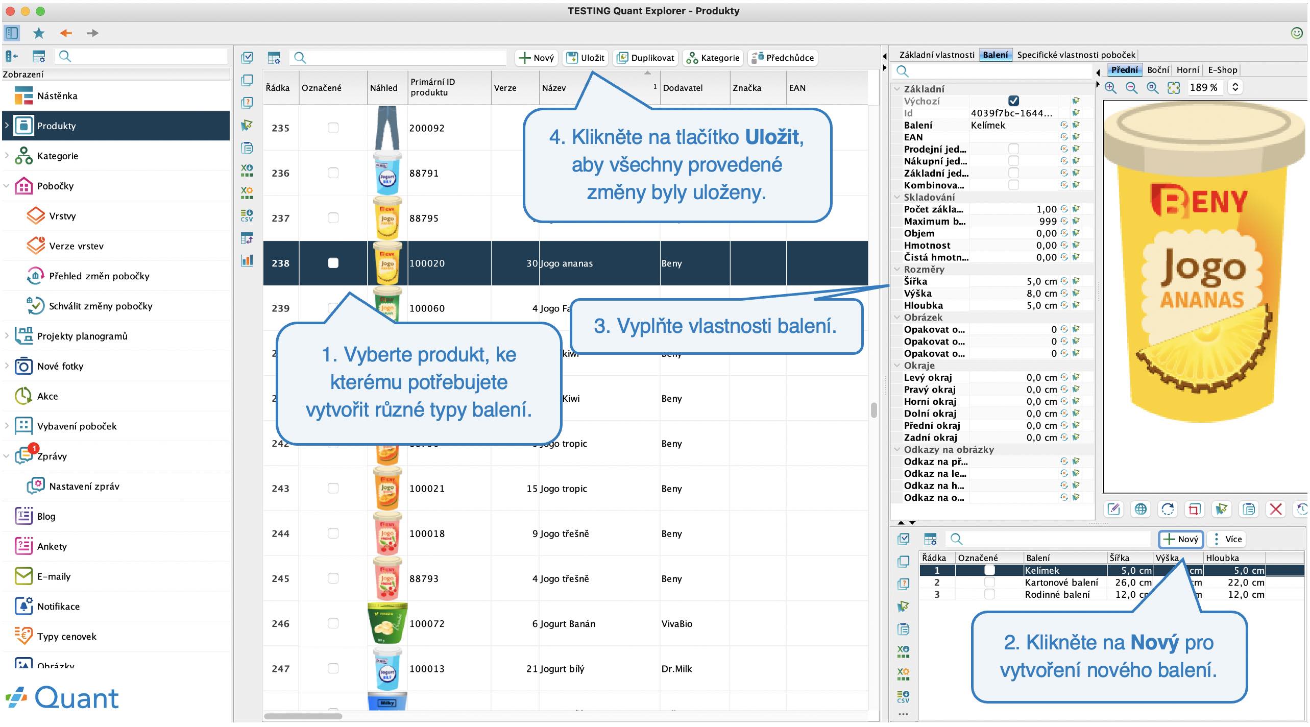Zoom out the packaging image preview
The width and height of the screenshot is (1310, 727).
click(1131, 87)
